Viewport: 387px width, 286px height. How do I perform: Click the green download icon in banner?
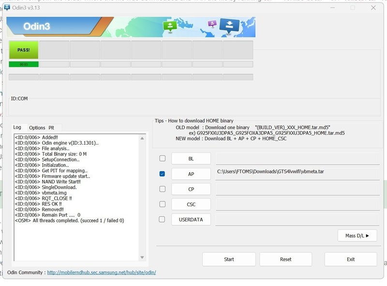(x=170, y=26)
